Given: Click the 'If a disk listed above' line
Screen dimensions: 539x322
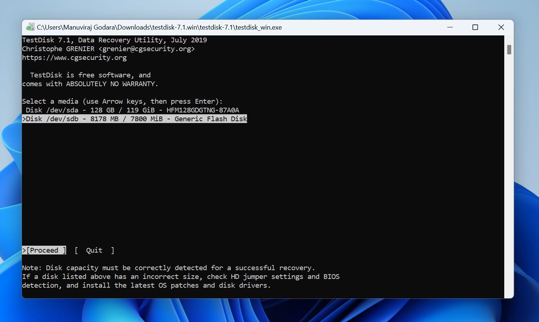Looking at the screenshot, I should [x=181, y=277].
